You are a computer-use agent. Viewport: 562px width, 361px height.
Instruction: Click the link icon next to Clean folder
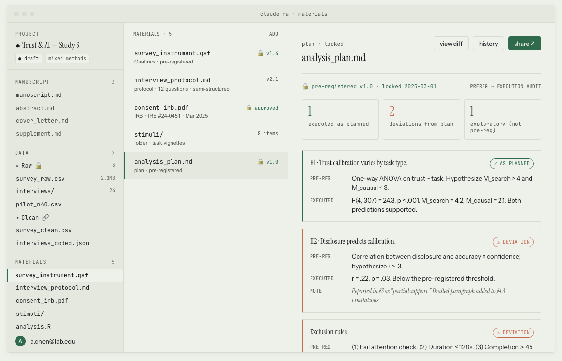(x=46, y=217)
